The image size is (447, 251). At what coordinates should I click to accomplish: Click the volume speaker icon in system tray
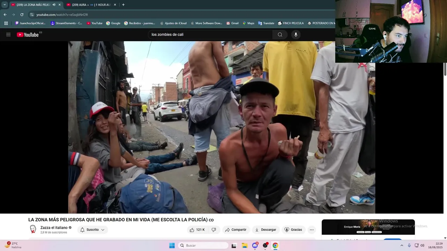[422, 245]
